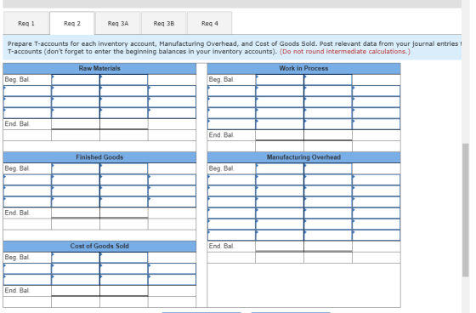Click Raw Materials Beg. Bal. debit amount field
The image size is (476, 313).
(x=76, y=80)
